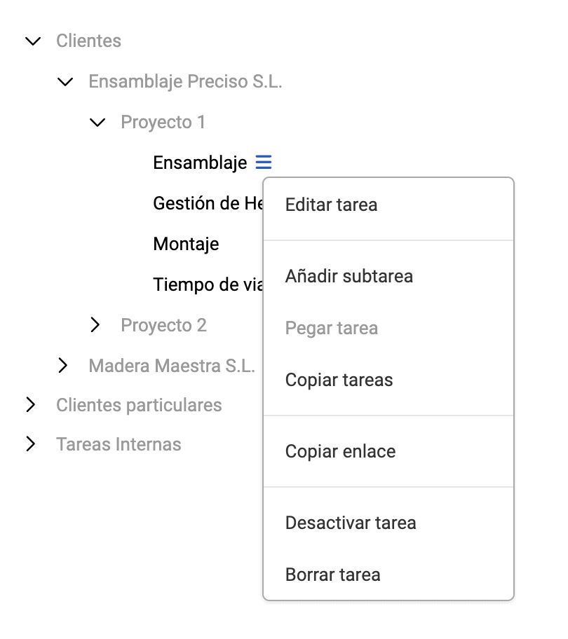Collapse the Ensamblaje Preciso S.L. node
This screenshot has height=639, width=568.
click(x=65, y=82)
